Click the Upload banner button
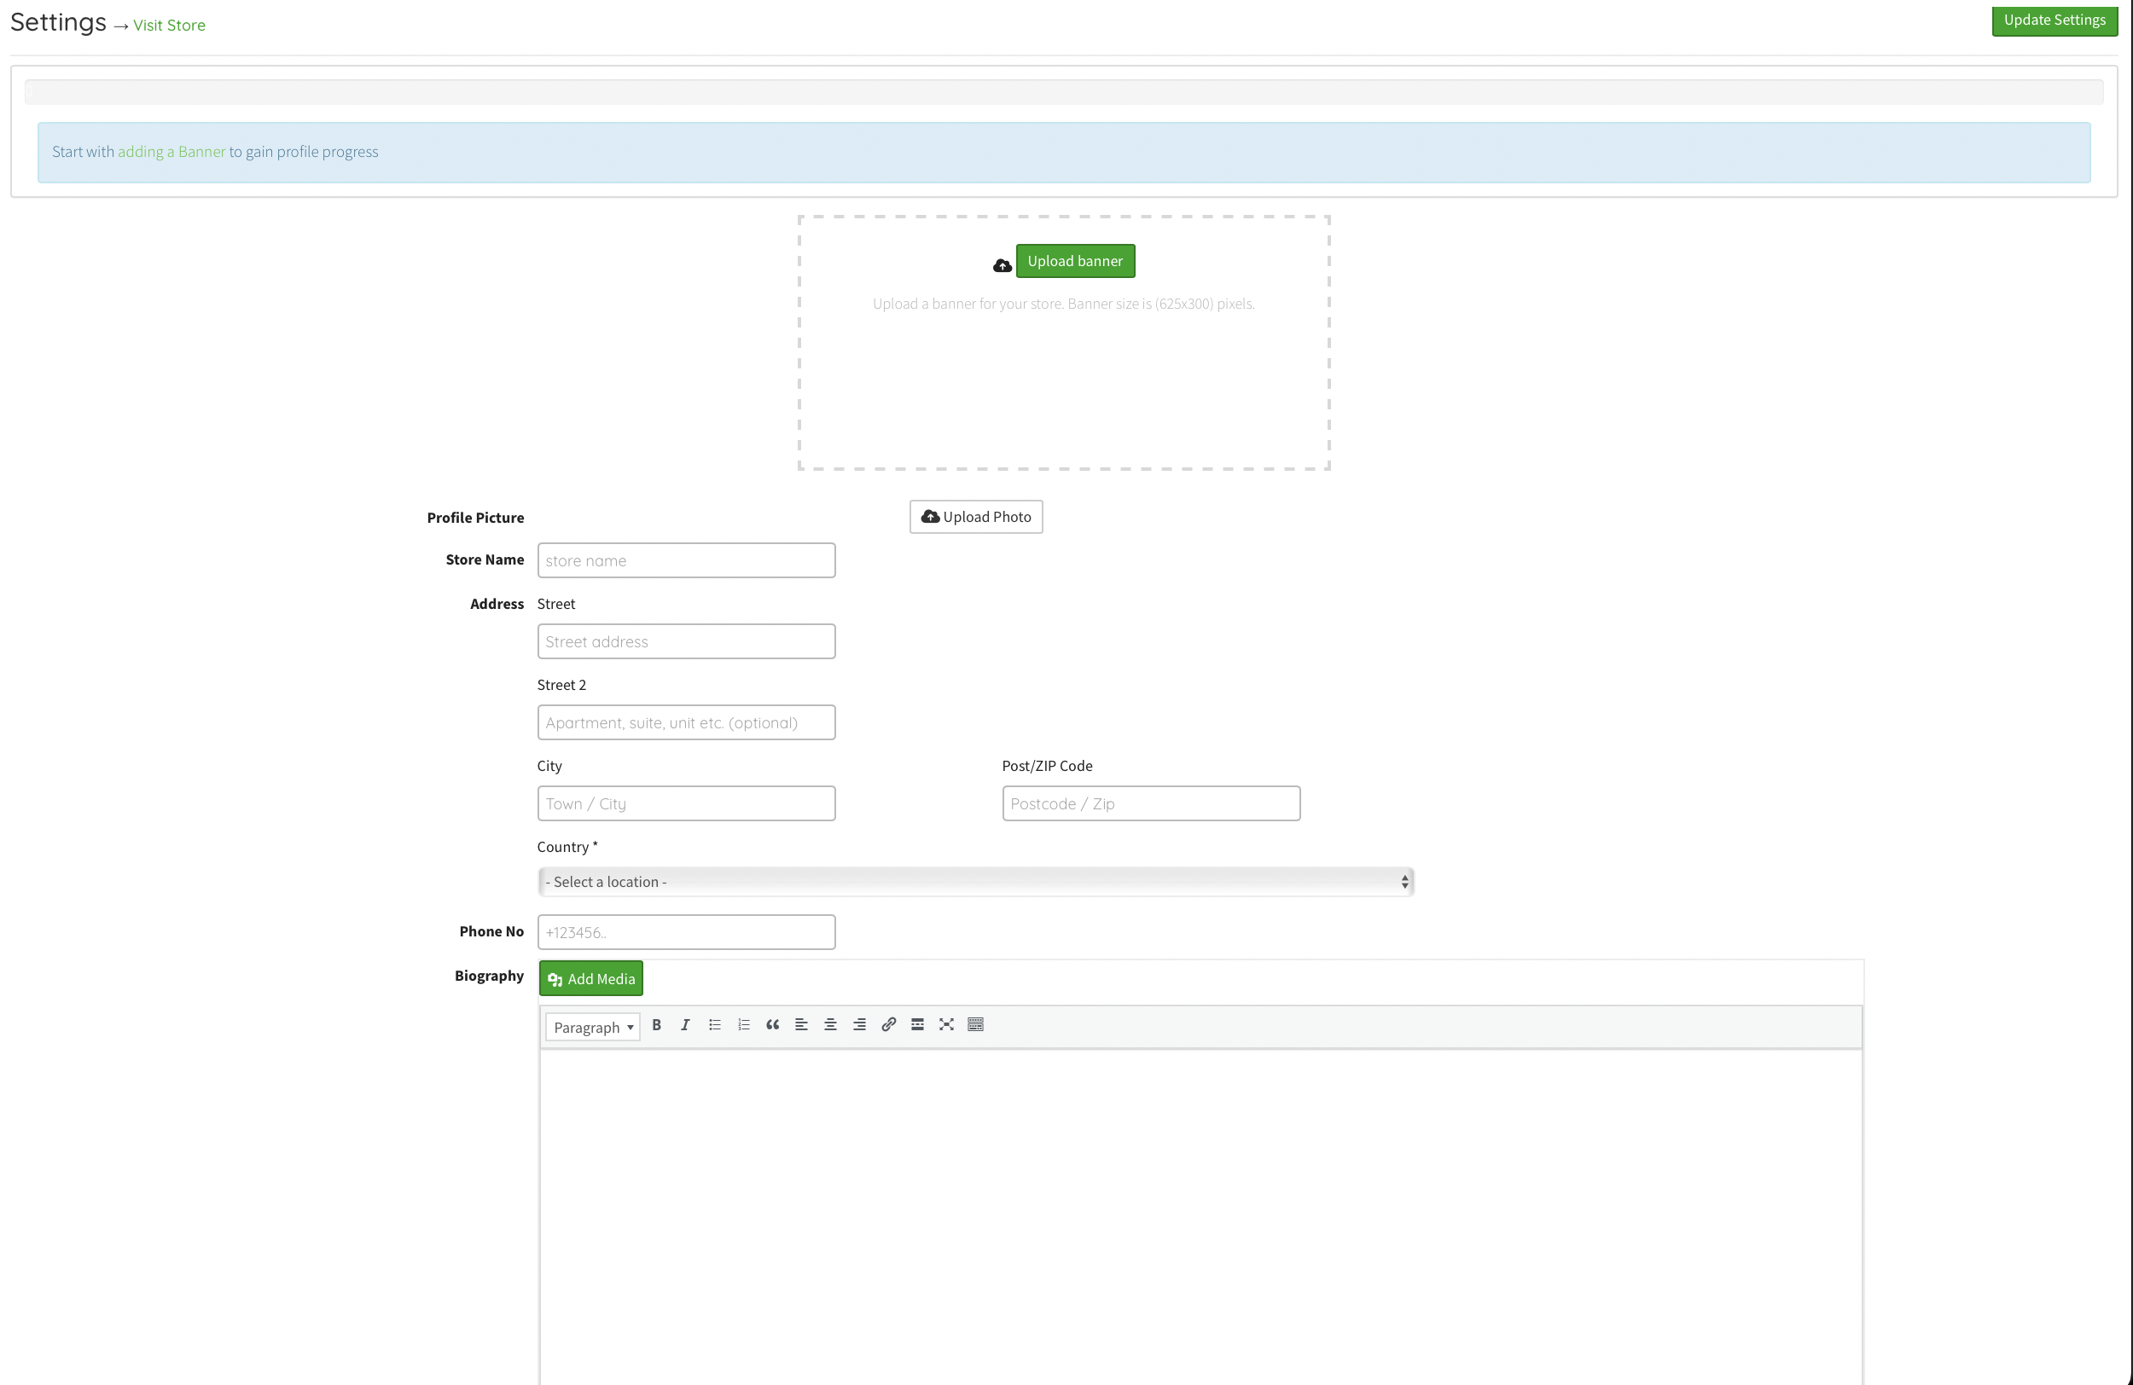This screenshot has width=2133, height=1385. [1076, 261]
